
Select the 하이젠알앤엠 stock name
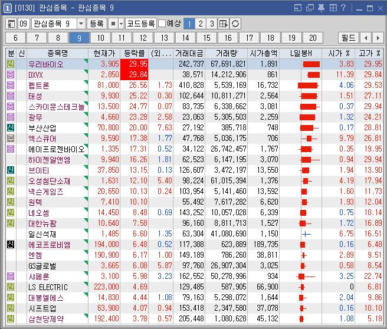tap(50, 160)
